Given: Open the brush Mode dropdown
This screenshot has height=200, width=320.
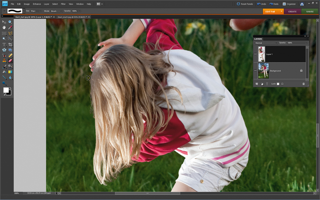Looking at the screenshot, I should (x=57, y=11).
